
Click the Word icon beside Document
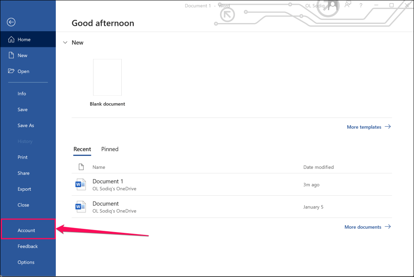click(x=80, y=207)
